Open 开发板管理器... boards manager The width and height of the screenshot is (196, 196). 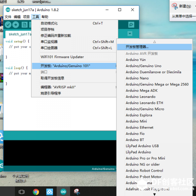point(155,47)
